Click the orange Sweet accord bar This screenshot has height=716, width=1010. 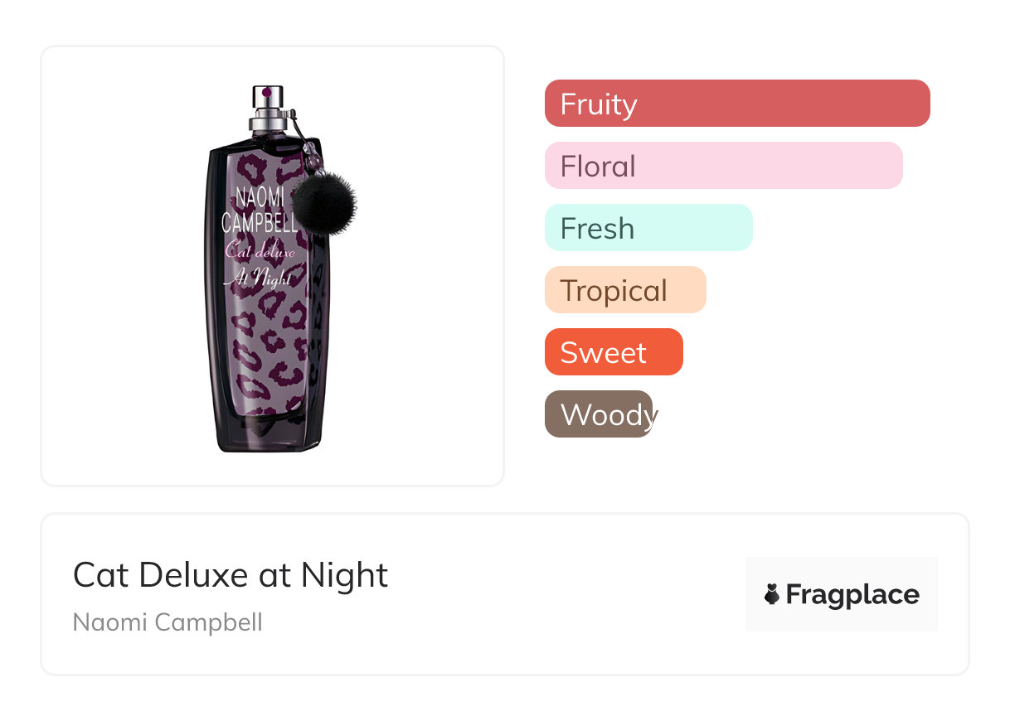(613, 352)
